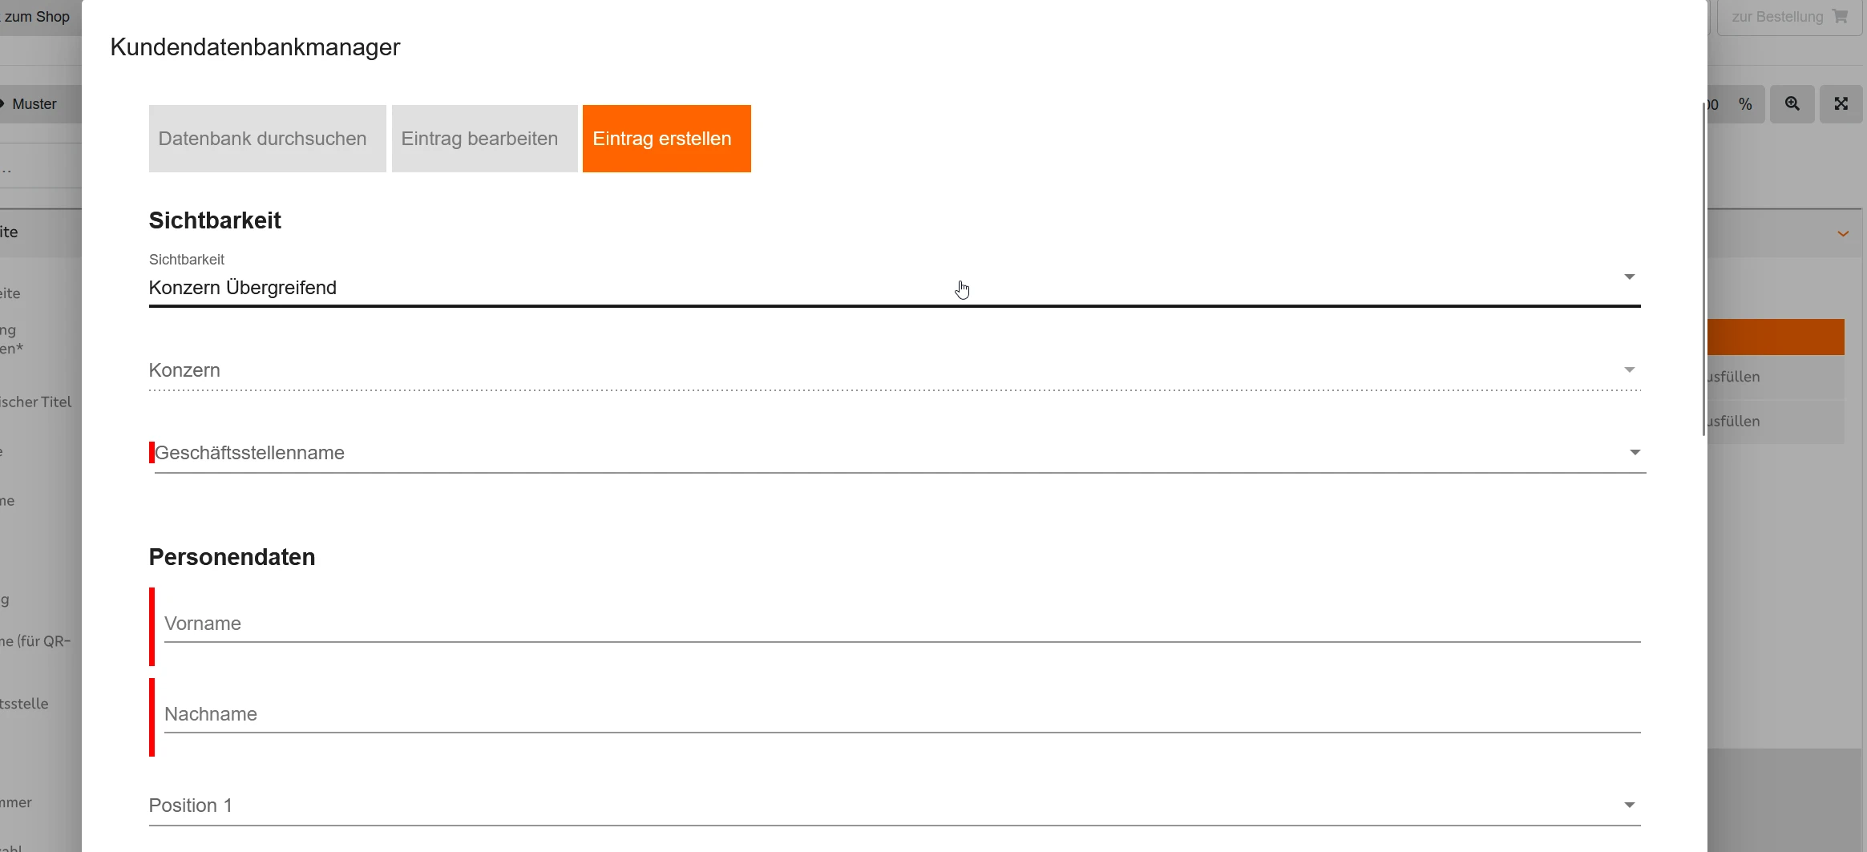
Task: Click the orange bar in right panel
Action: [x=1776, y=337]
